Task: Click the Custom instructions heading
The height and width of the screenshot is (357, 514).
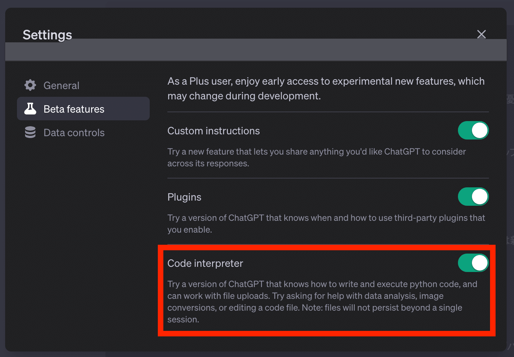Action: (x=213, y=131)
